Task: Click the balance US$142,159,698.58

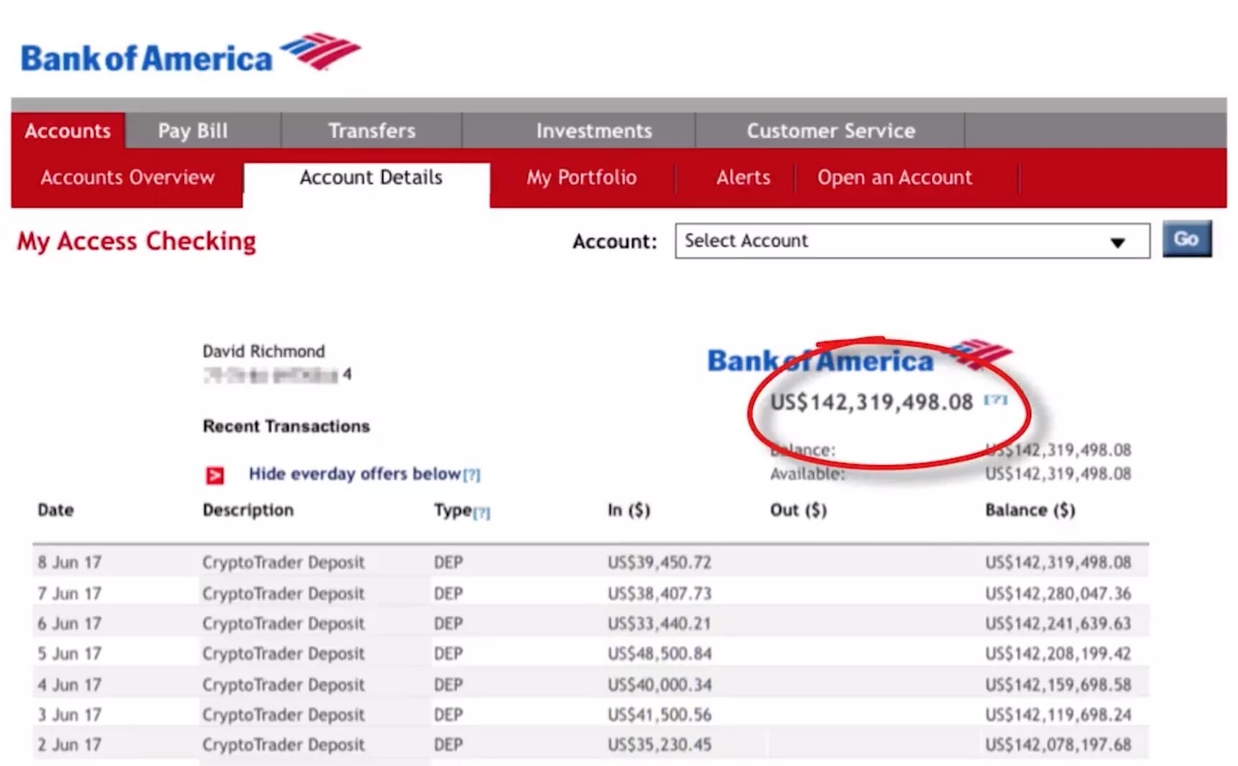Action: coord(1058,685)
